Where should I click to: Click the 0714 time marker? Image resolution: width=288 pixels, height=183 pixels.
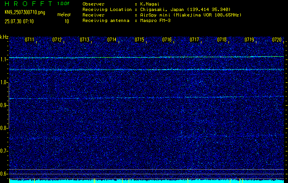click(x=112, y=39)
